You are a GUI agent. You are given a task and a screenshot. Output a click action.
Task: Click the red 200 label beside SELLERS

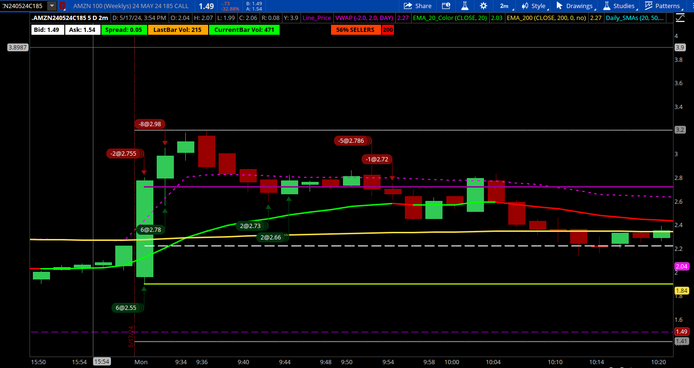(388, 30)
